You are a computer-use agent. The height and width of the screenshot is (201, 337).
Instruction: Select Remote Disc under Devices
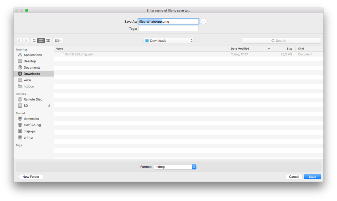click(33, 99)
